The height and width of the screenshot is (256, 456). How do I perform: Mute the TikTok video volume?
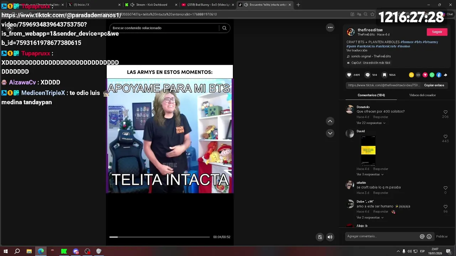[x=330, y=237]
